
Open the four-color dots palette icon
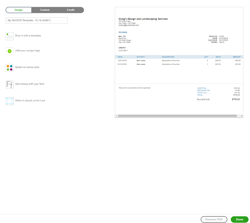click(10, 68)
